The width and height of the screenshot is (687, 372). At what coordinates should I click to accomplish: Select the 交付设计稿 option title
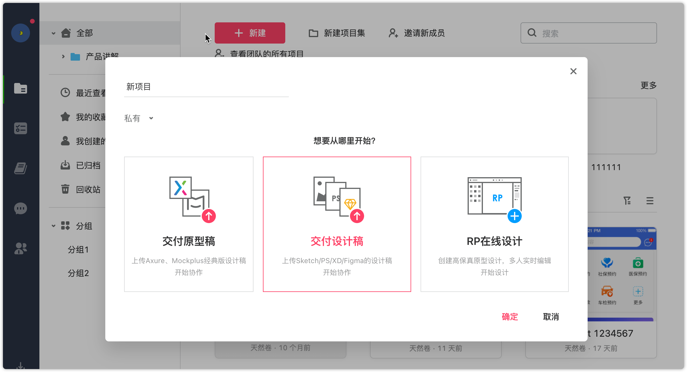coord(337,241)
